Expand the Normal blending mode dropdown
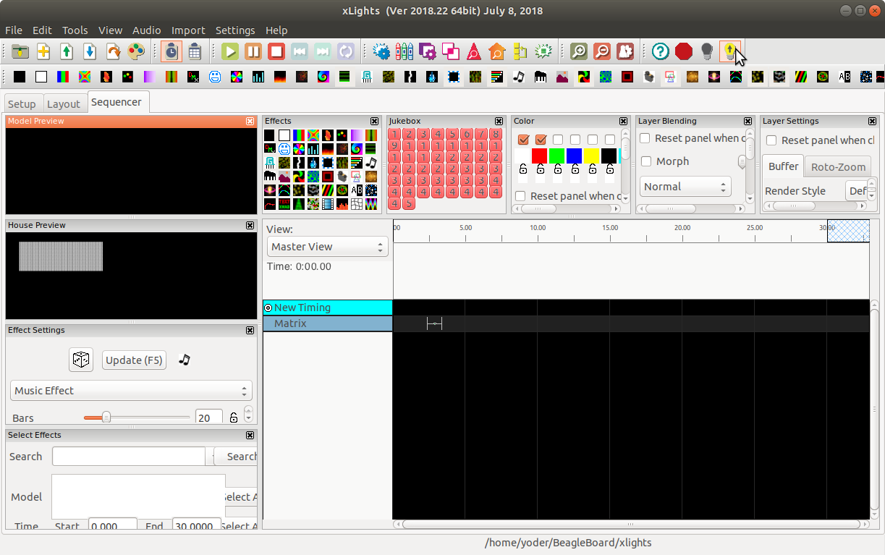The height and width of the screenshot is (555, 885). (x=685, y=187)
